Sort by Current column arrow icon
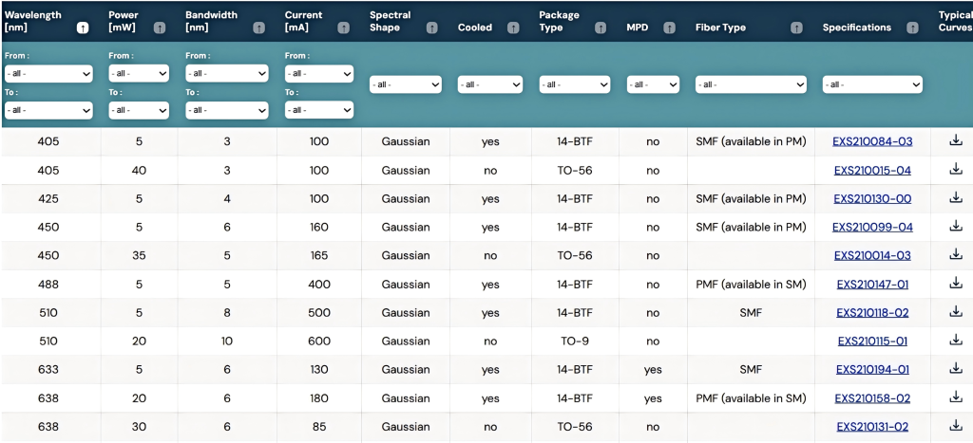The height and width of the screenshot is (443, 973). [344, 28]
